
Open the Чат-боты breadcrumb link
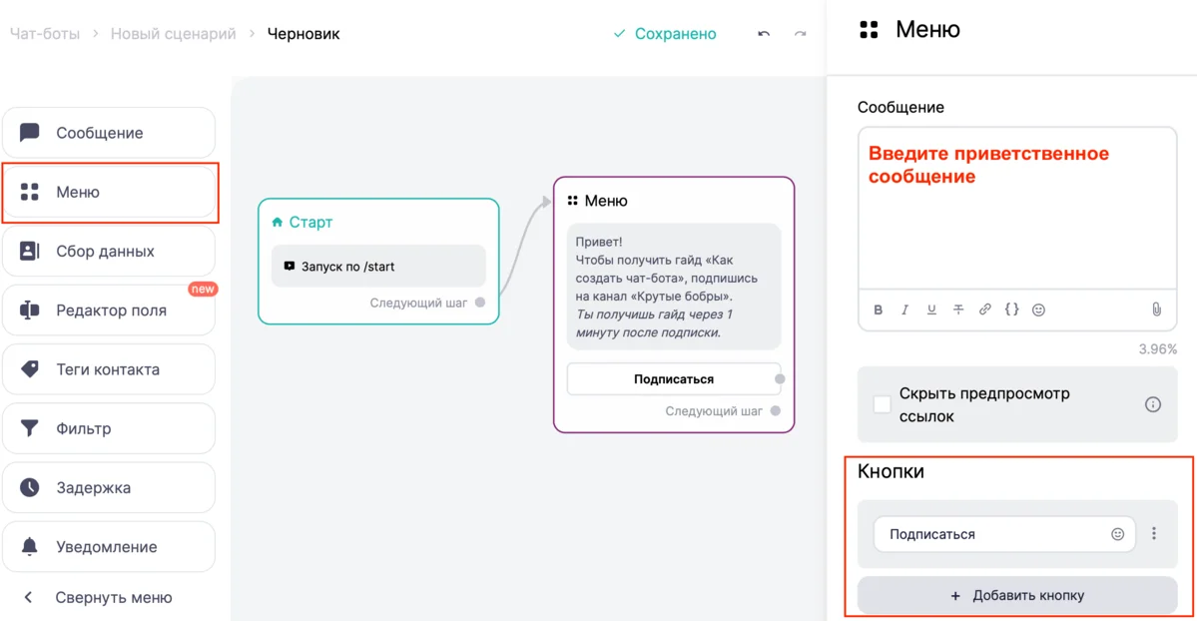(x=45, y=34)
